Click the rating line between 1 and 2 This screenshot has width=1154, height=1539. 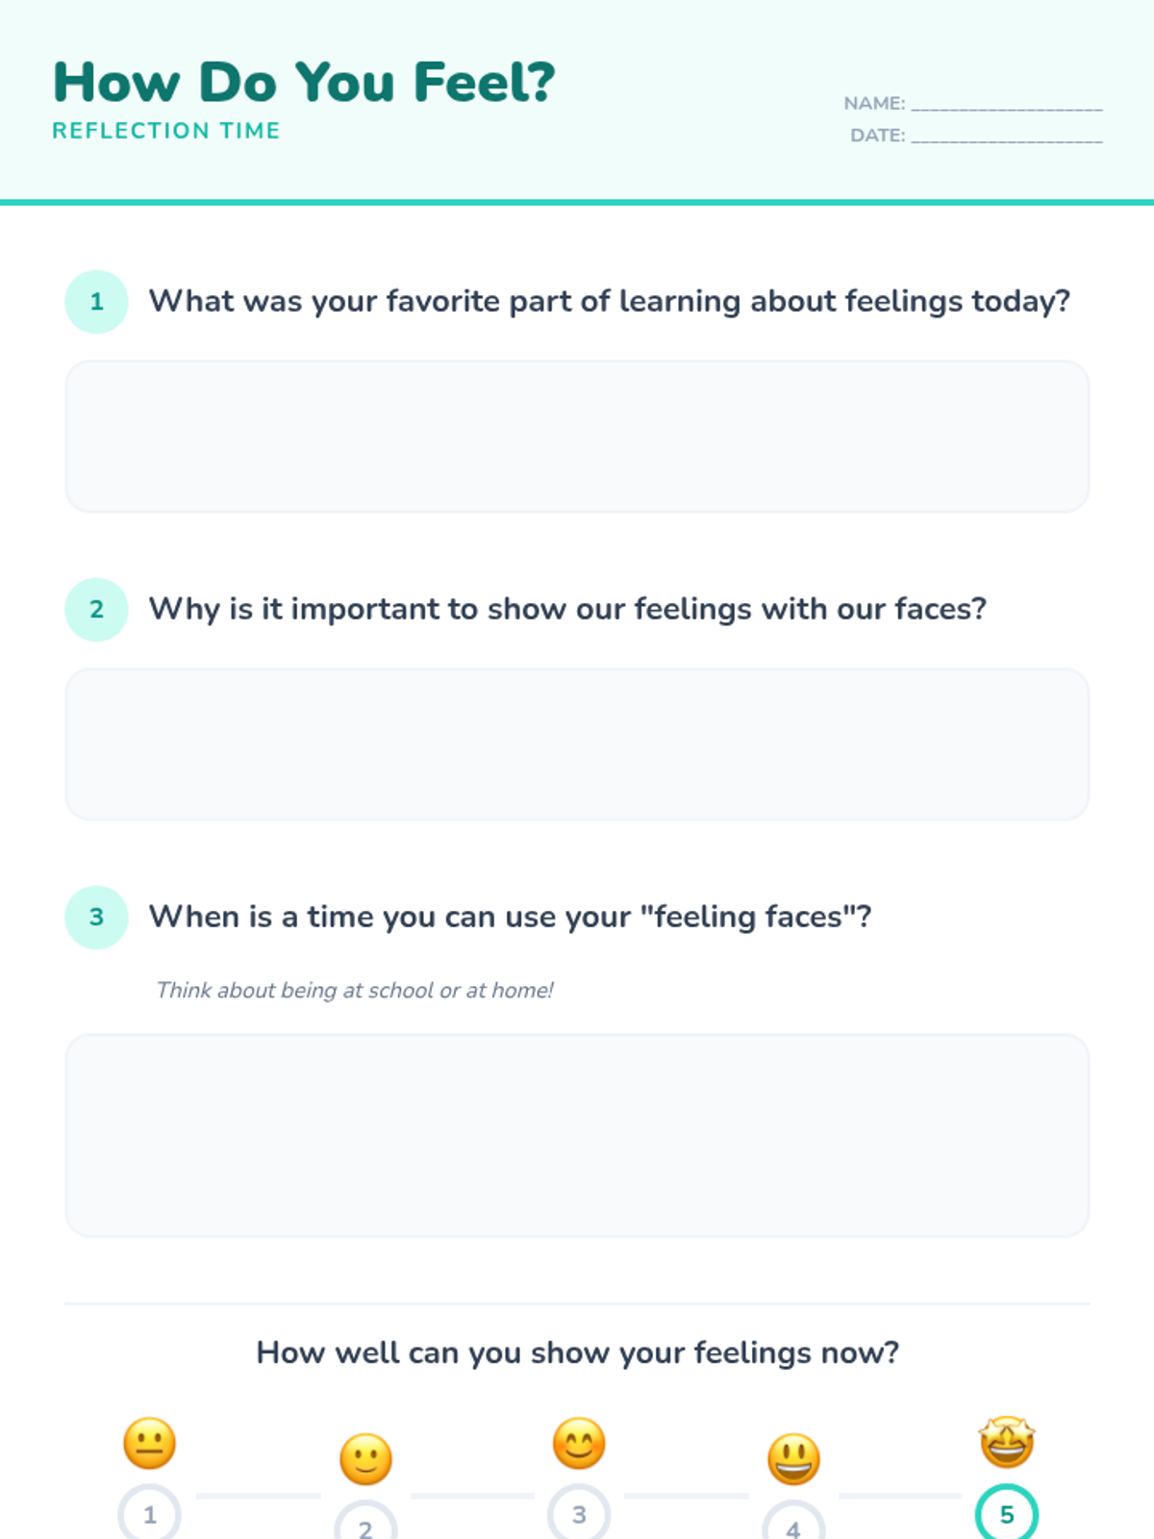[258, 1497]
